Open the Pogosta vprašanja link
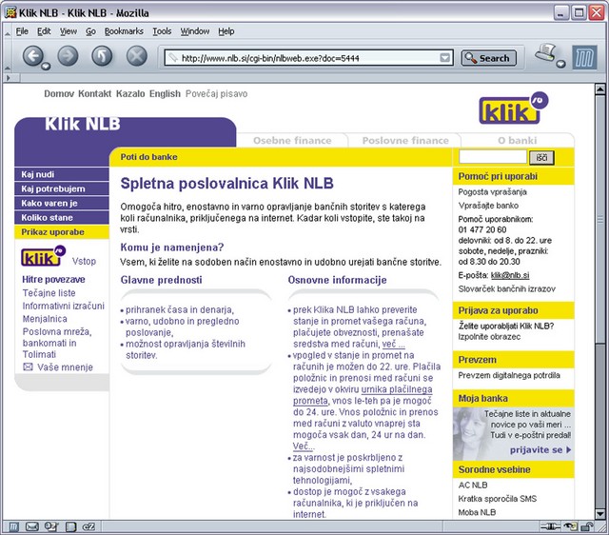609x535 pixels. click(x=493, y=191)
